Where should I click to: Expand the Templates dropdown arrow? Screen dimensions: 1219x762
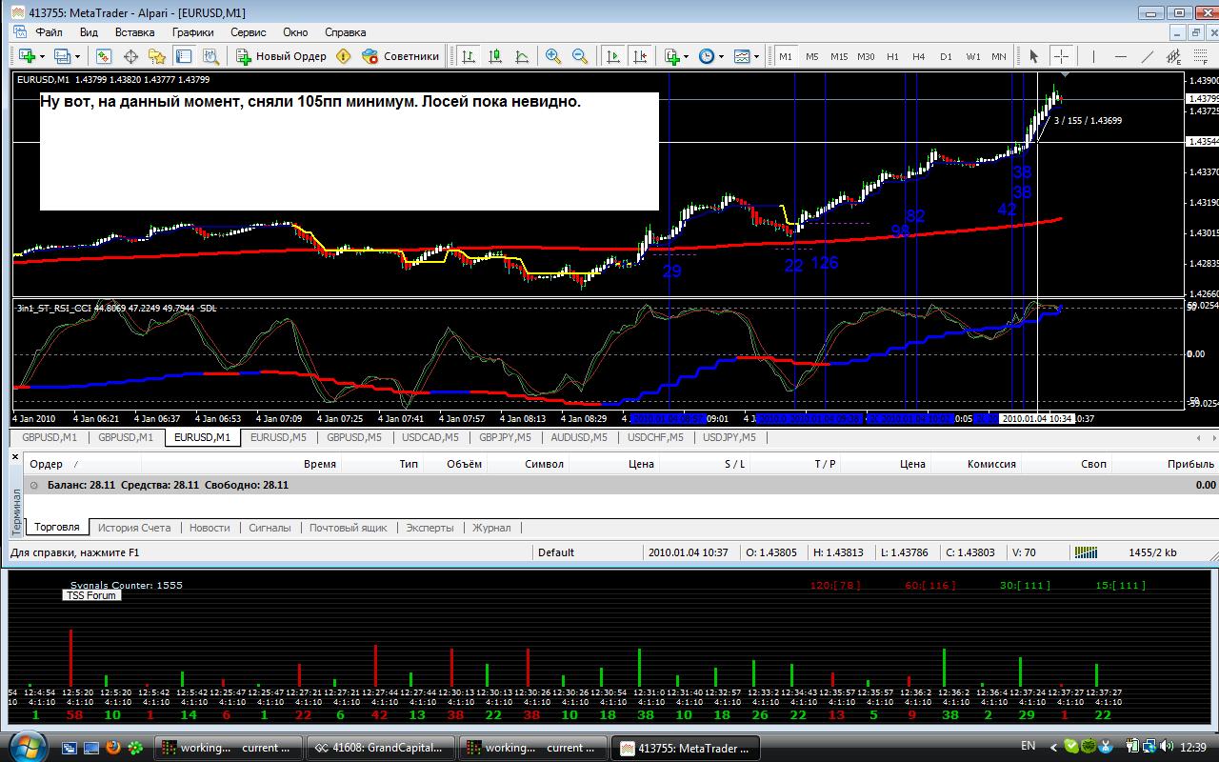tap(756, 56)
